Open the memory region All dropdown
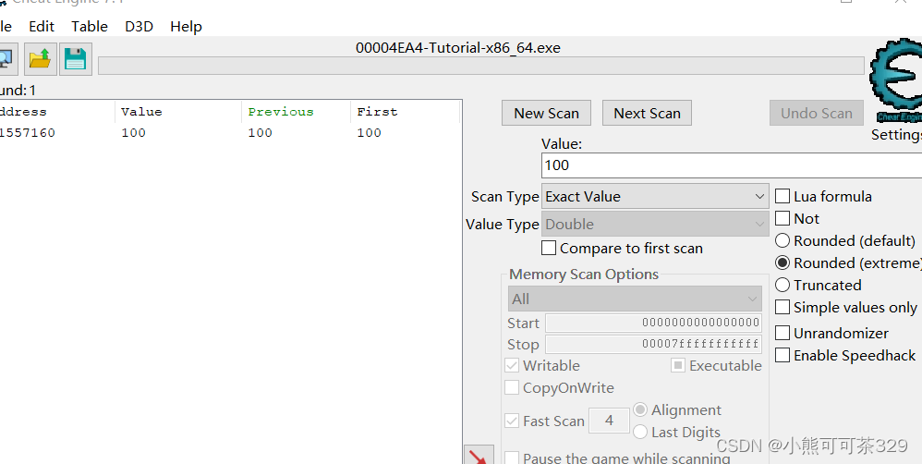Viewport: 922px width, 464px height. pyautogui.click(x=635, y=299)
